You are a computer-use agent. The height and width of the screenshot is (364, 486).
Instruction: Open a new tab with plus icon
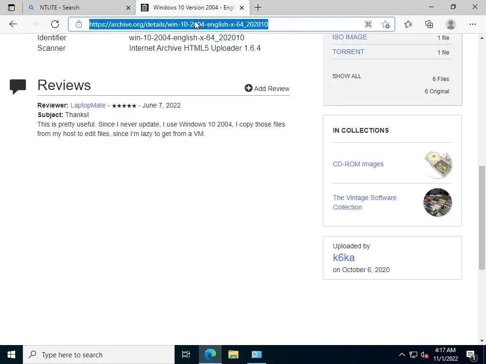coord(258,8)
